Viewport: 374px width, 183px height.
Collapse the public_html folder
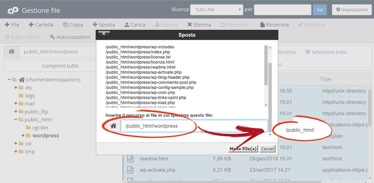tap(16, 119)
